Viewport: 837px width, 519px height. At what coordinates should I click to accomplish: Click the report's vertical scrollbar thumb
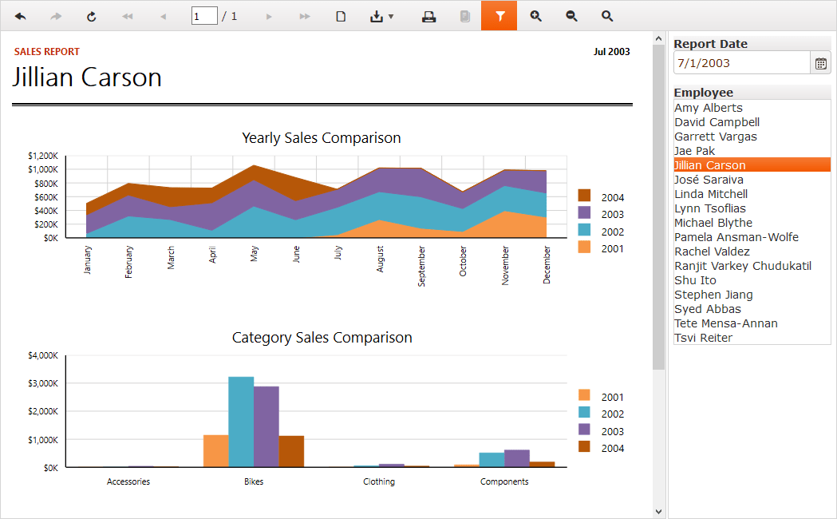click(658, 207)
